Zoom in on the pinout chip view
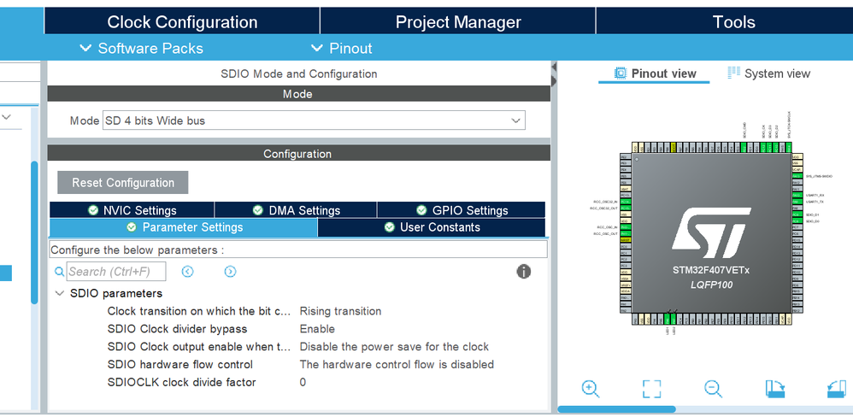The width and height of the screenshot is (853, 417). tap(591, 388)
